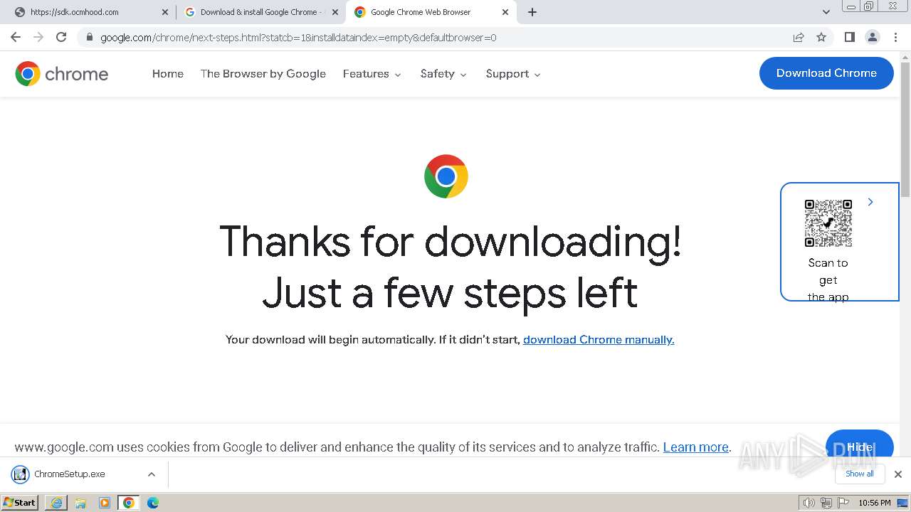
Task: Expand the Support menu
Action: (x=513, y=73)
